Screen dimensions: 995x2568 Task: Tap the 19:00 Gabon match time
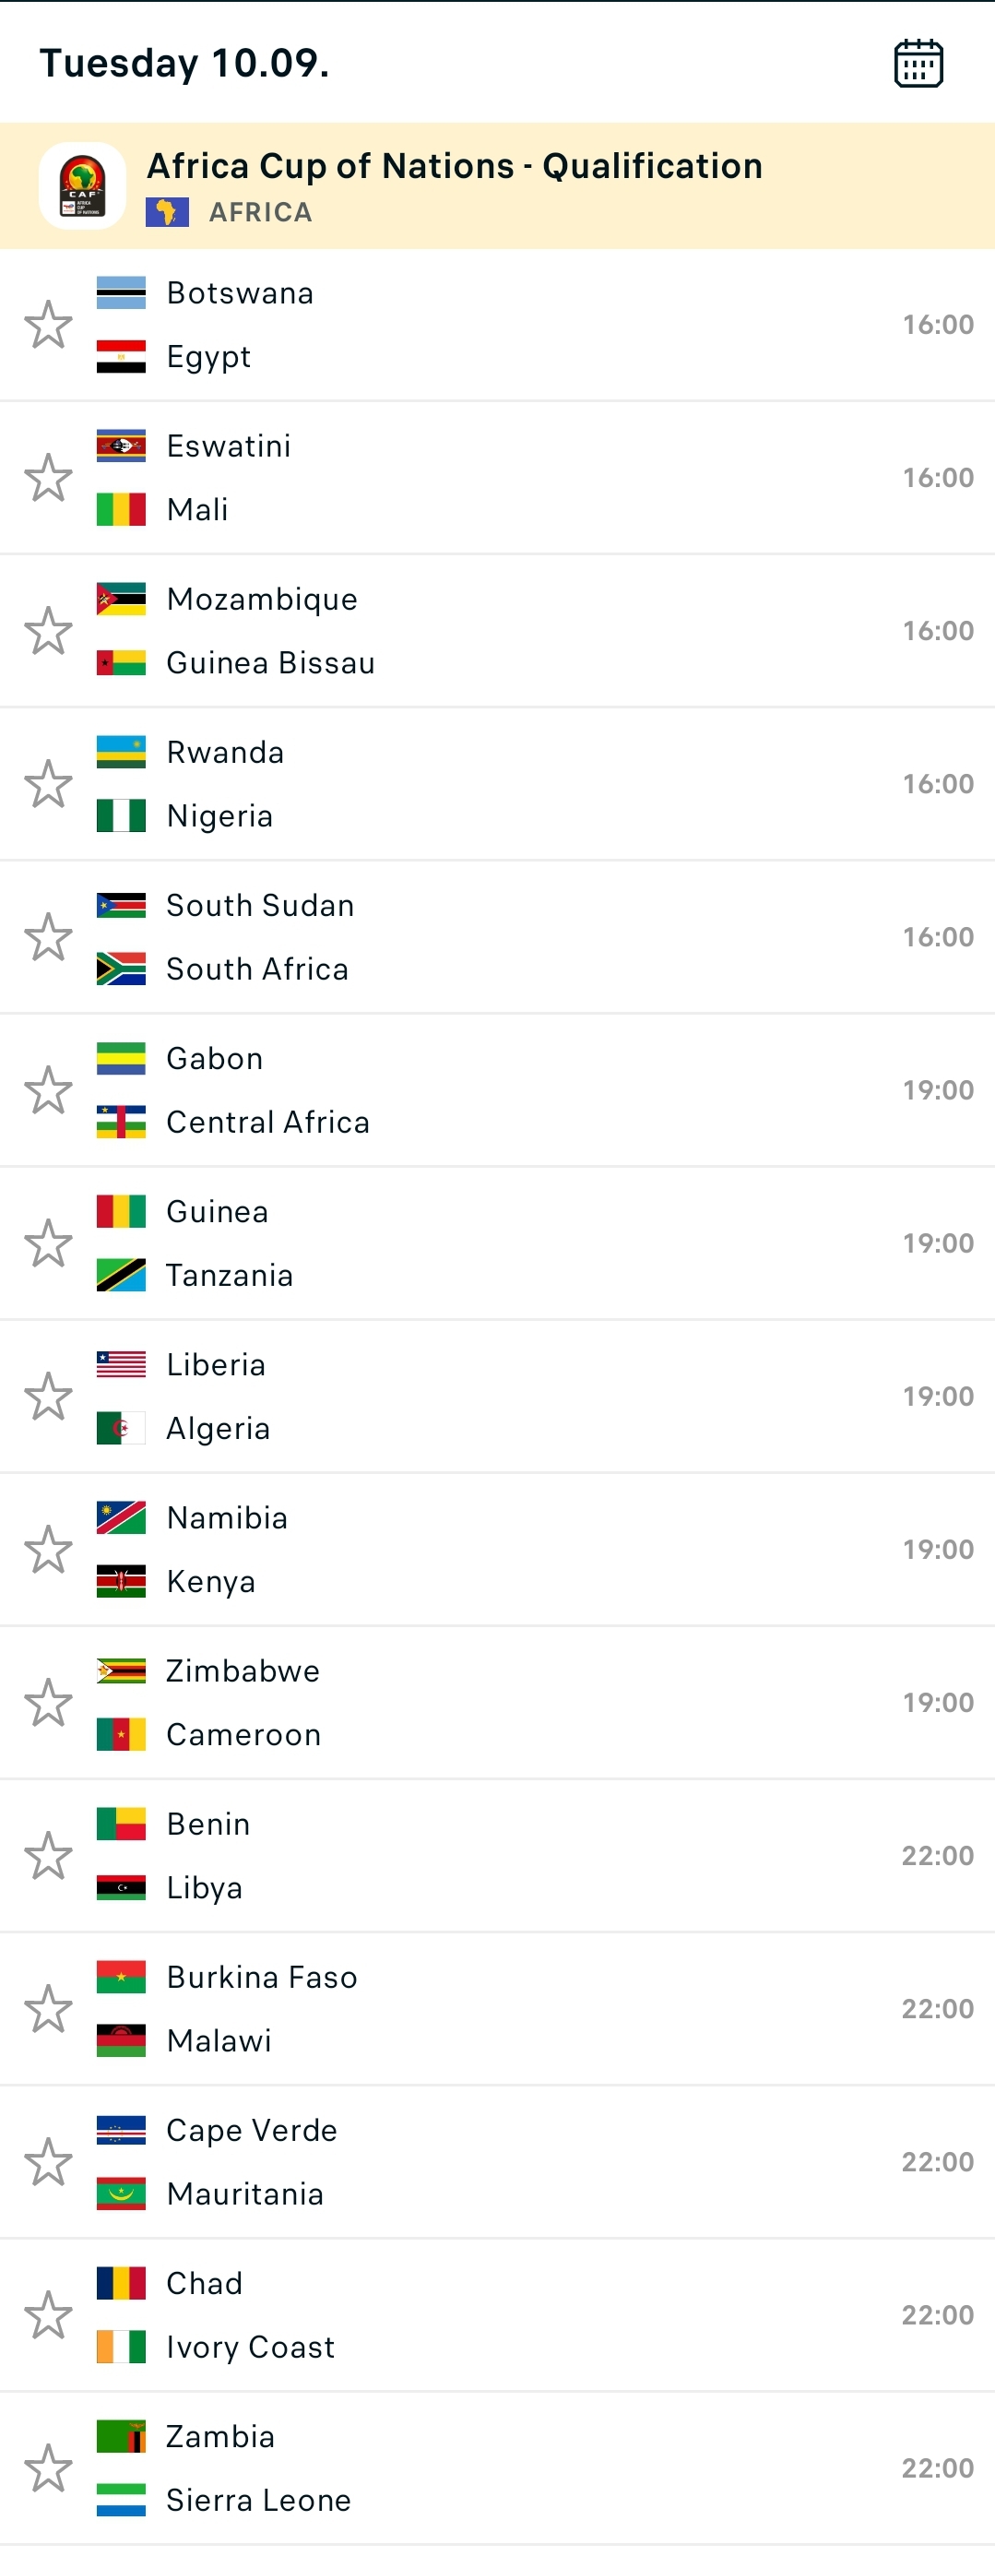point(937,1090)
